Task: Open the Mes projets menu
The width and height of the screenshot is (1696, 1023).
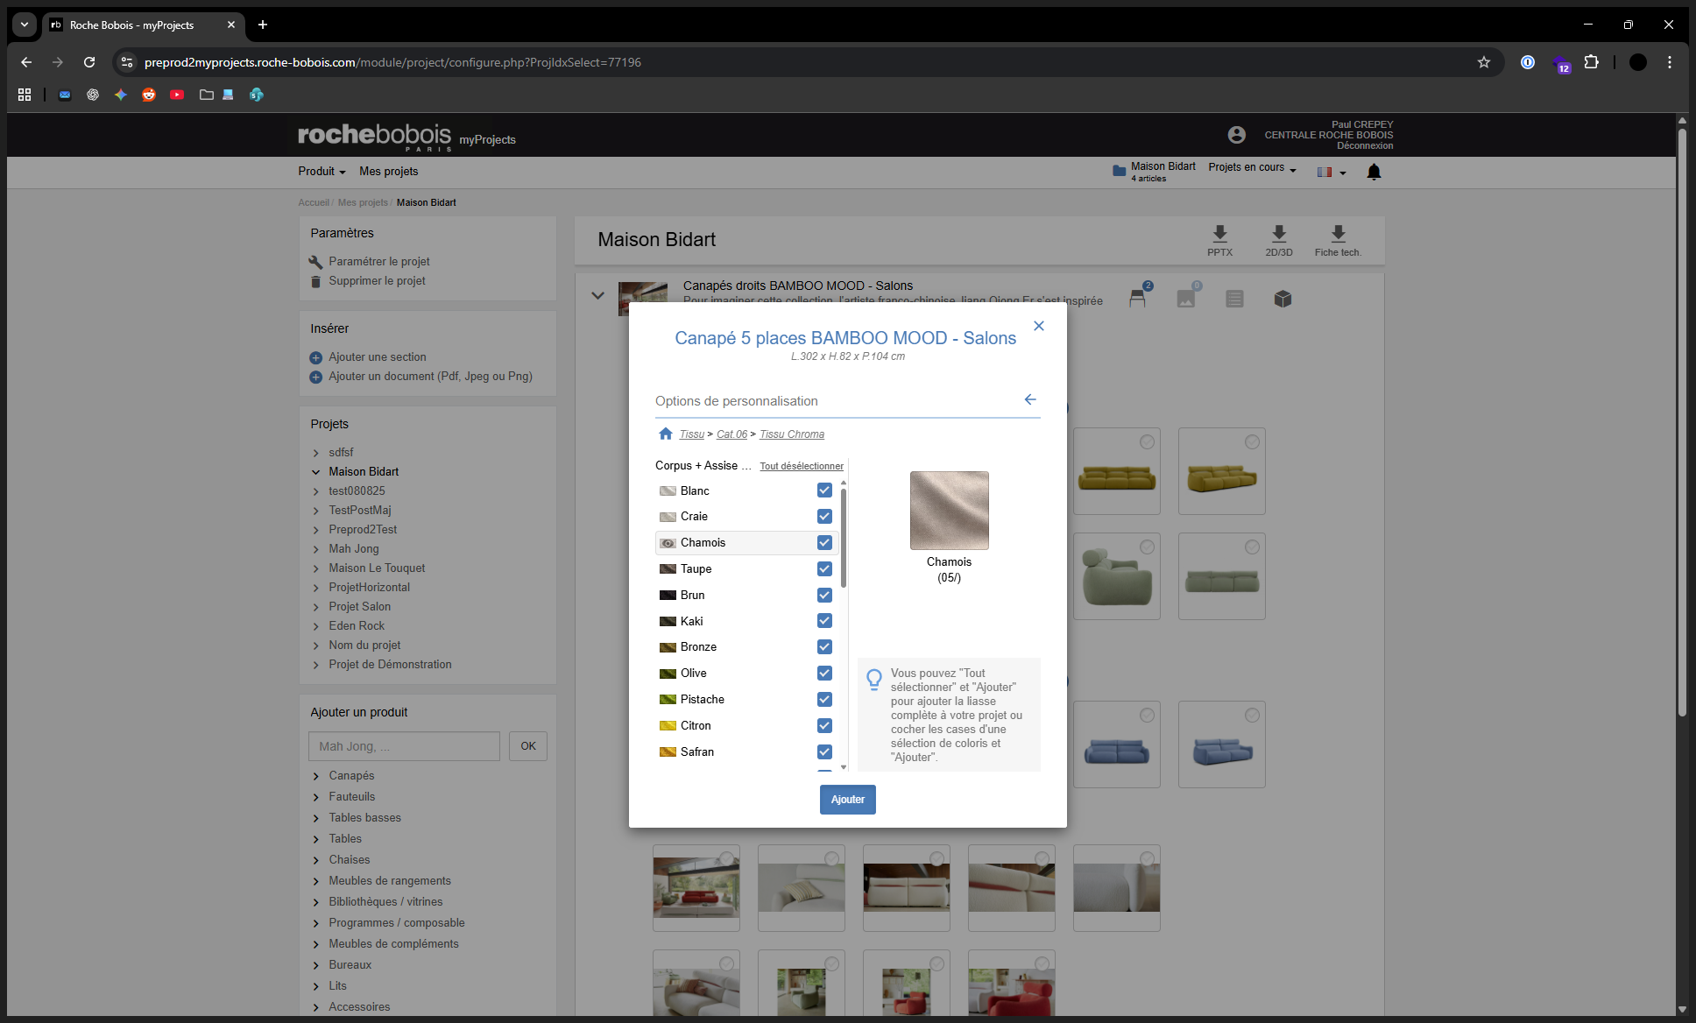Action: [388, 172]
